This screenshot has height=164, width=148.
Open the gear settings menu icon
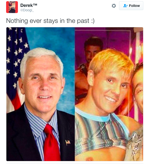[114, 6]
